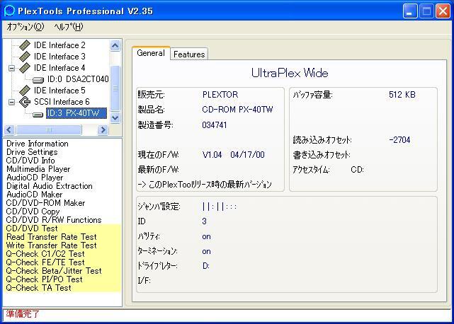Image resolution: width=454 pixels, height=324 pixels.
Task: Open the ヘルプ(H) menu
Action: click(68, 27)
